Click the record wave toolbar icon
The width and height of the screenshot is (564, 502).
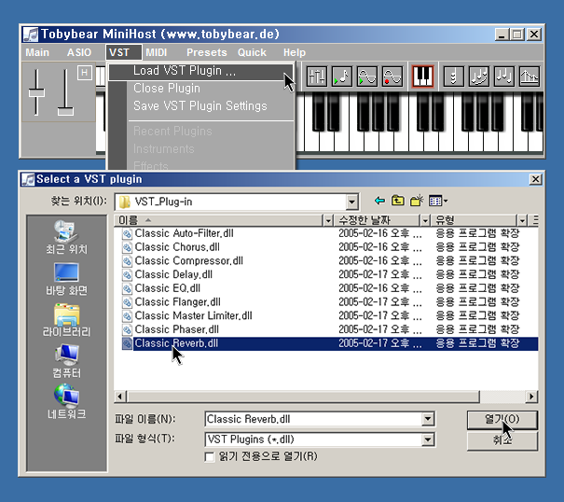392,77
